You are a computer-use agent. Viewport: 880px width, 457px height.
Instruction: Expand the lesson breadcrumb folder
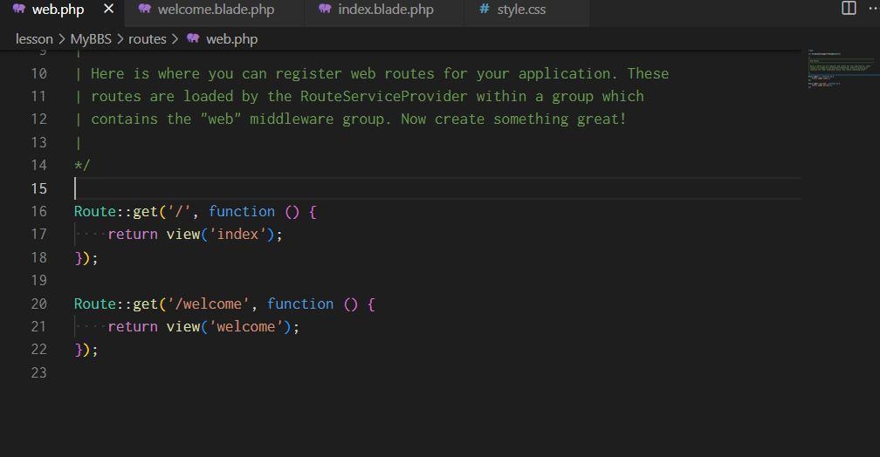coord(34,39)
